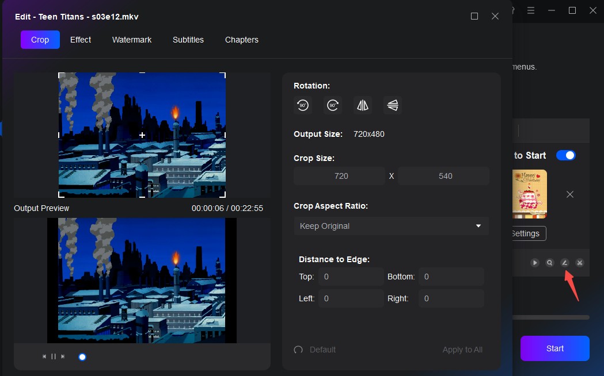Image resolution: width=604 pixels, height=376 pixels.
Task: Flip the video vertically
Action: (x=393, y=105)
